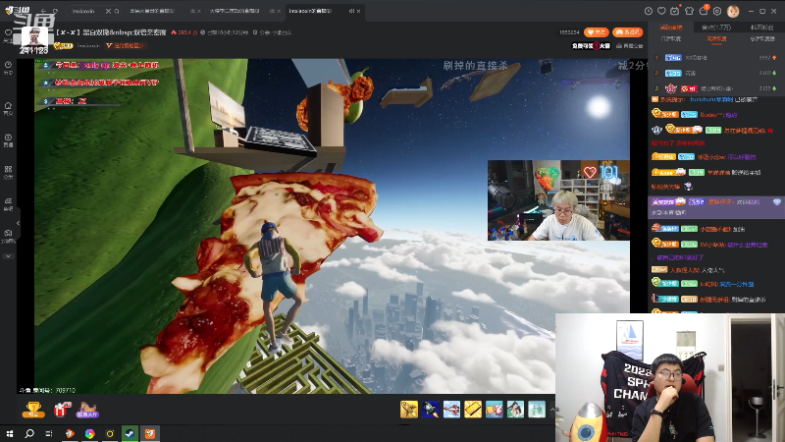Send the anime girl gift in gift bar
Image resolution: width=785 pixels, height=442 pixels.
point(515,410)
